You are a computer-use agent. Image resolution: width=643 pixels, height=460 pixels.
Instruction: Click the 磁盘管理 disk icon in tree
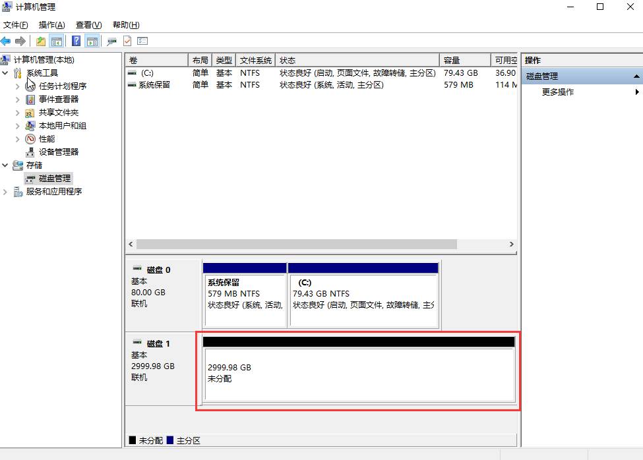point(30,179)
